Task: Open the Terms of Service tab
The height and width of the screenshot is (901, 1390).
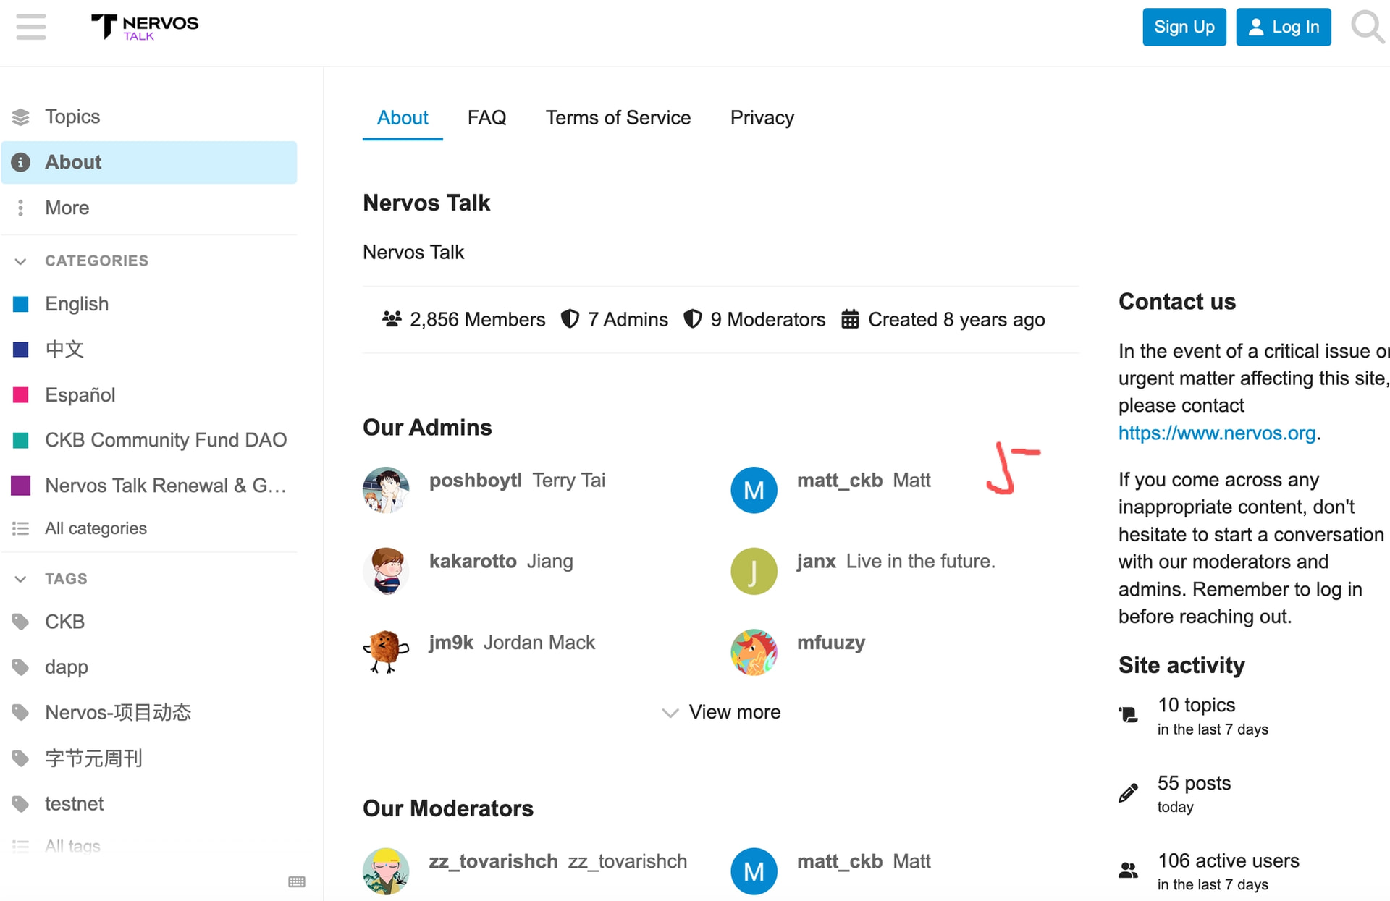Action: [618, 117]
